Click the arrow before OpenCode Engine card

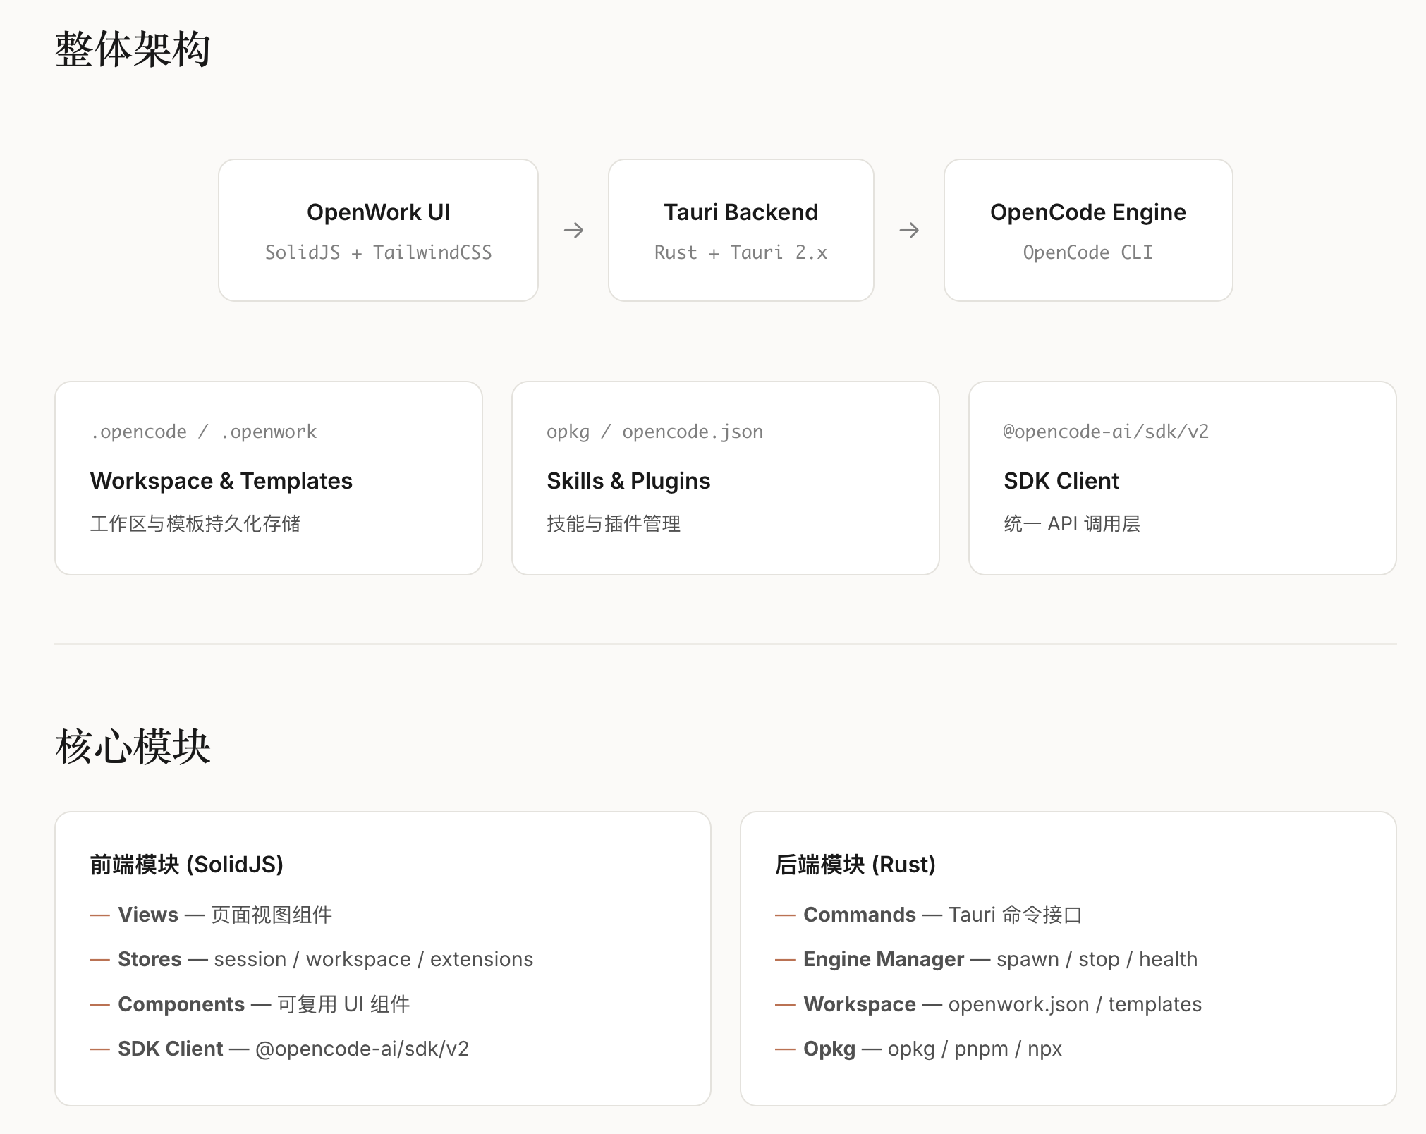point(909,230)
